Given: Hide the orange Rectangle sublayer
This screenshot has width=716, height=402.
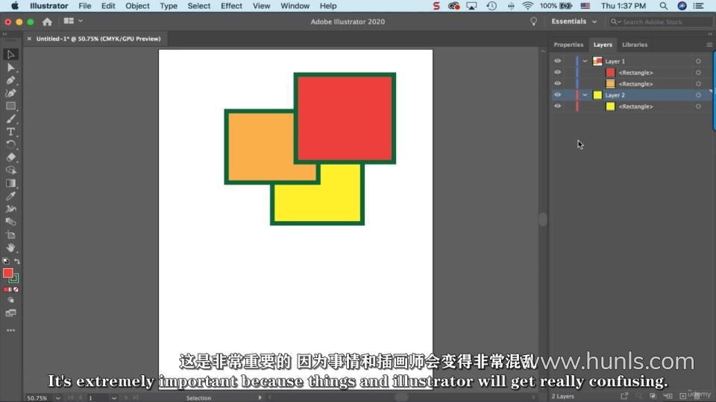Looking at the screenshot, I should (558, 84).
